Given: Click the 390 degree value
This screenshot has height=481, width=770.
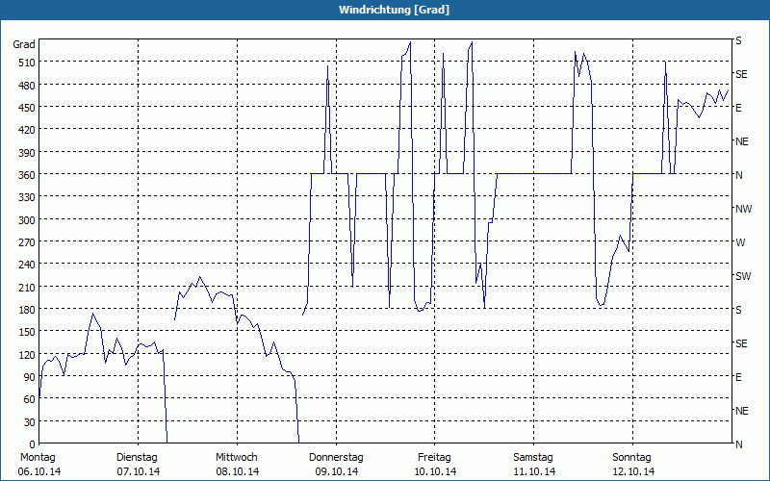Looking at the screenshot, I should (27, 153).
